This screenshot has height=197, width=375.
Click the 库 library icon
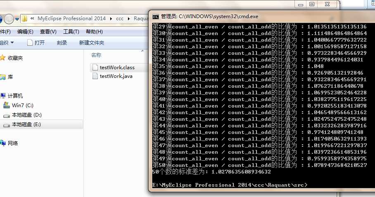(3, 77)
